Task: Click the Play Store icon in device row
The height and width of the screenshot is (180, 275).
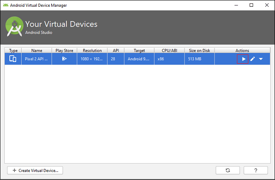Action: [64, 59]
